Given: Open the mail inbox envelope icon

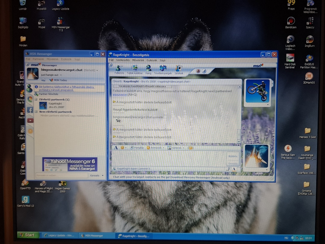Looking at the screenshot, I should (x=43, y=80).
